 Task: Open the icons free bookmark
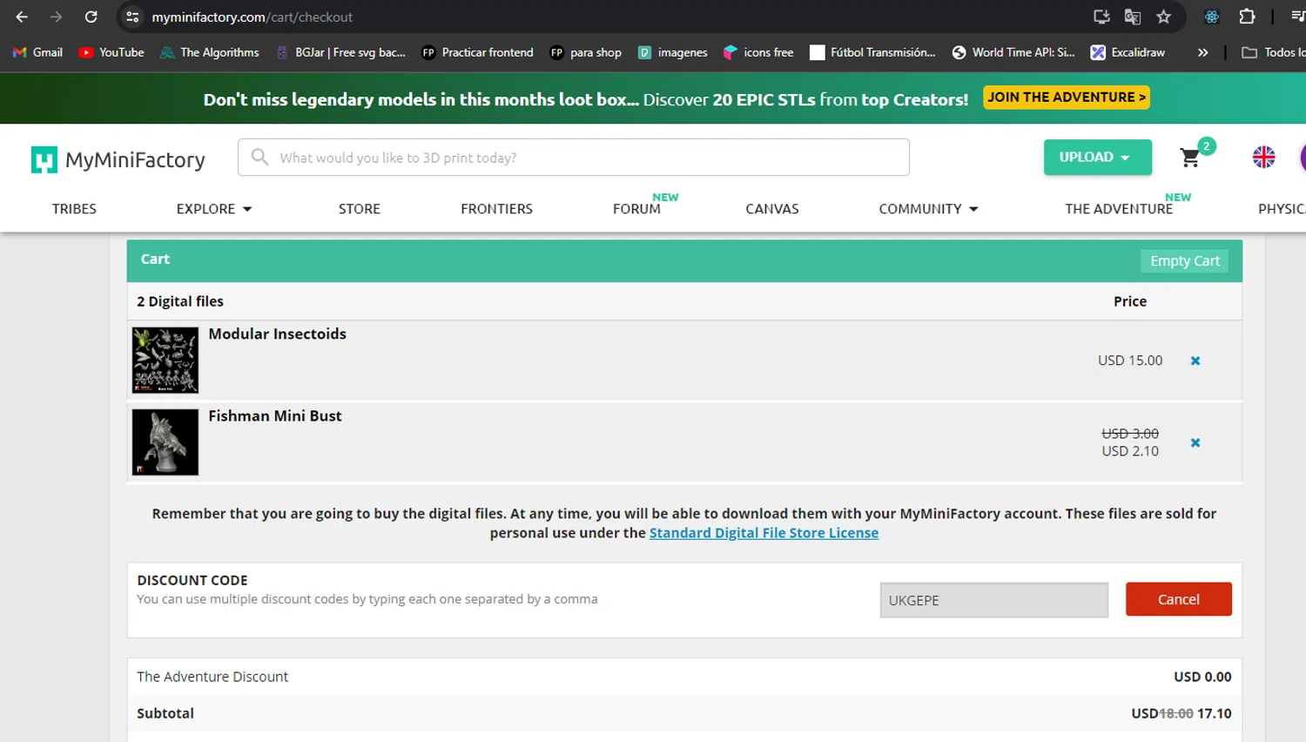[758, 52]
